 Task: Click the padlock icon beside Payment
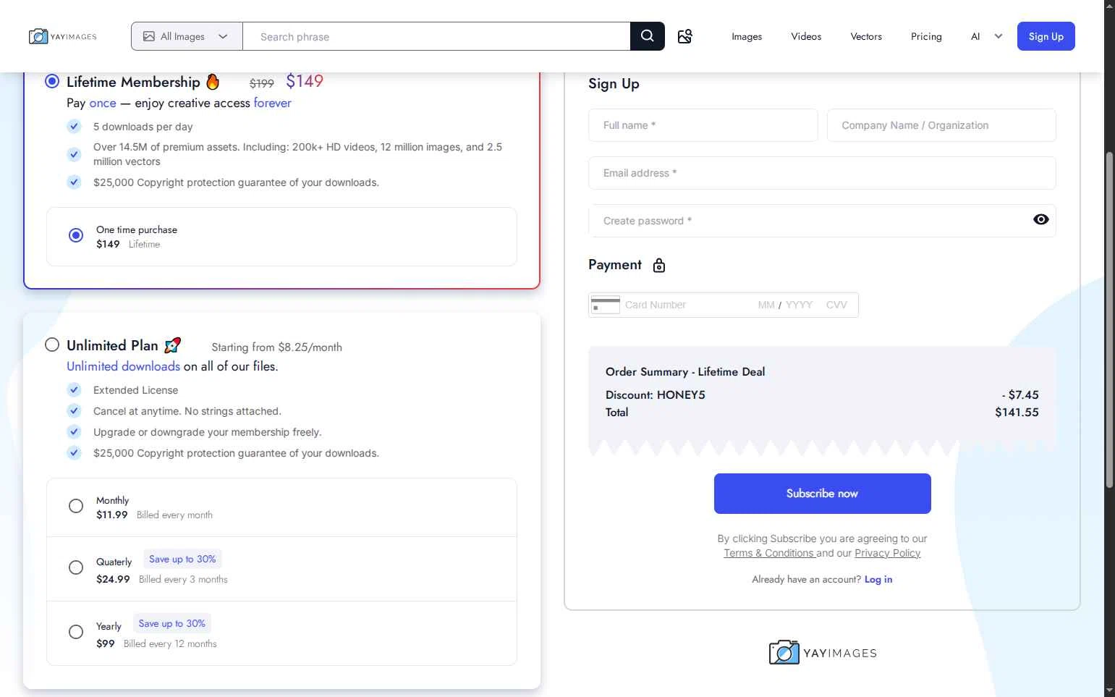pos(659,266)
